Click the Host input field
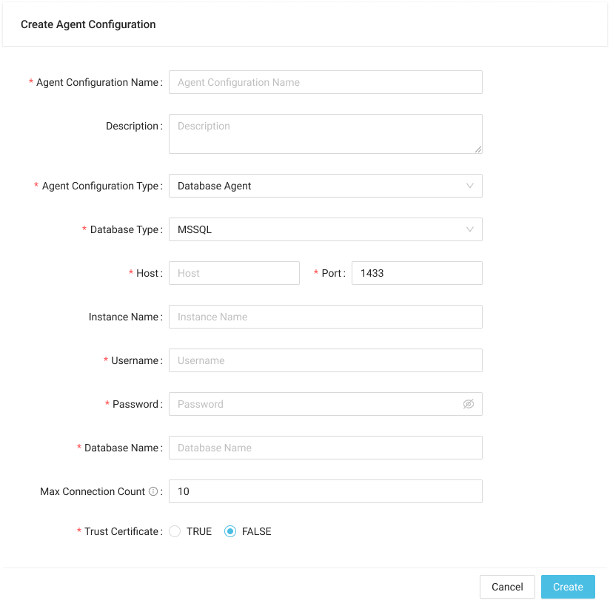610x606 pixels. (234, 273)
